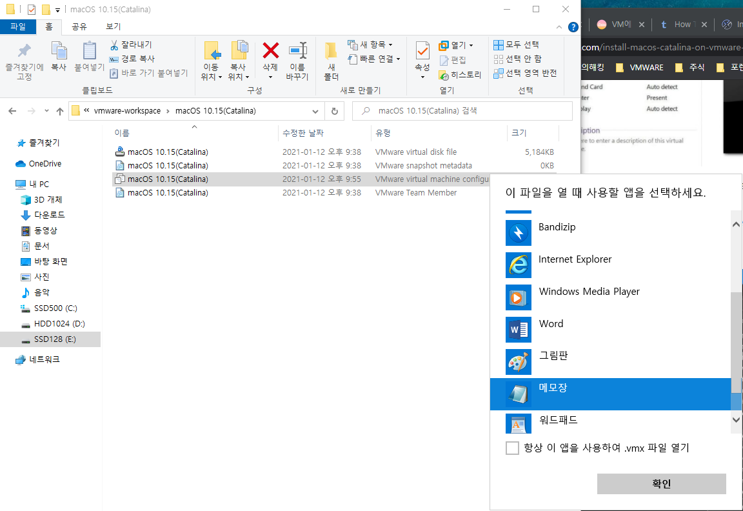This screenshot has width=743, height=511.
Task: Click 이름 바꾸기 (Rename) icon
Action: pos(297,50)
